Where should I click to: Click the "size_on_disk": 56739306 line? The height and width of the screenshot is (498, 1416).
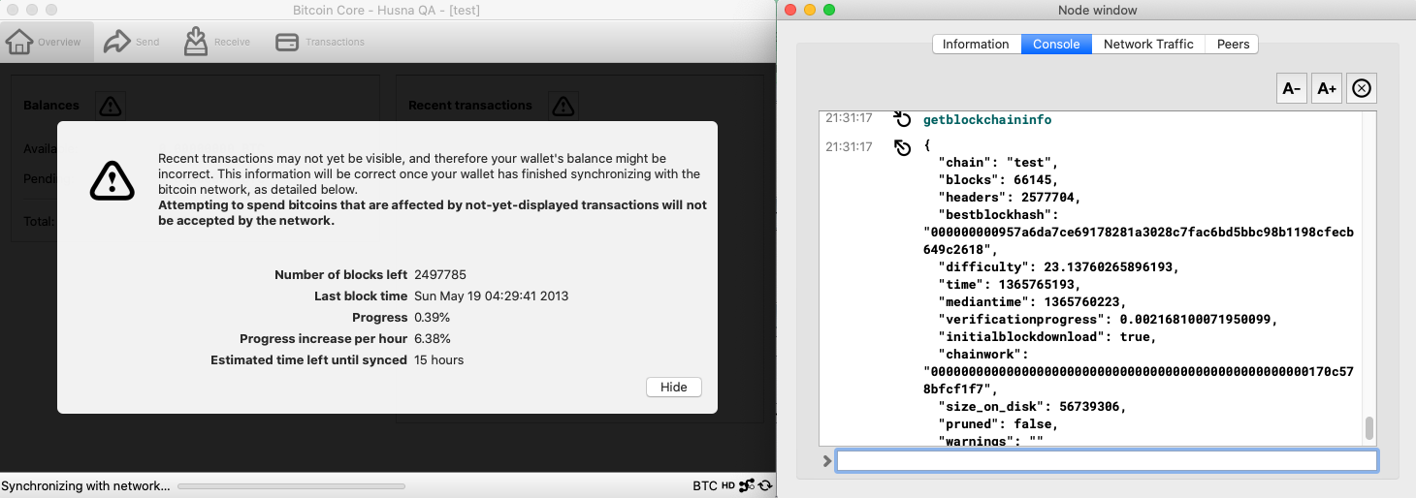pos(1032,406)
